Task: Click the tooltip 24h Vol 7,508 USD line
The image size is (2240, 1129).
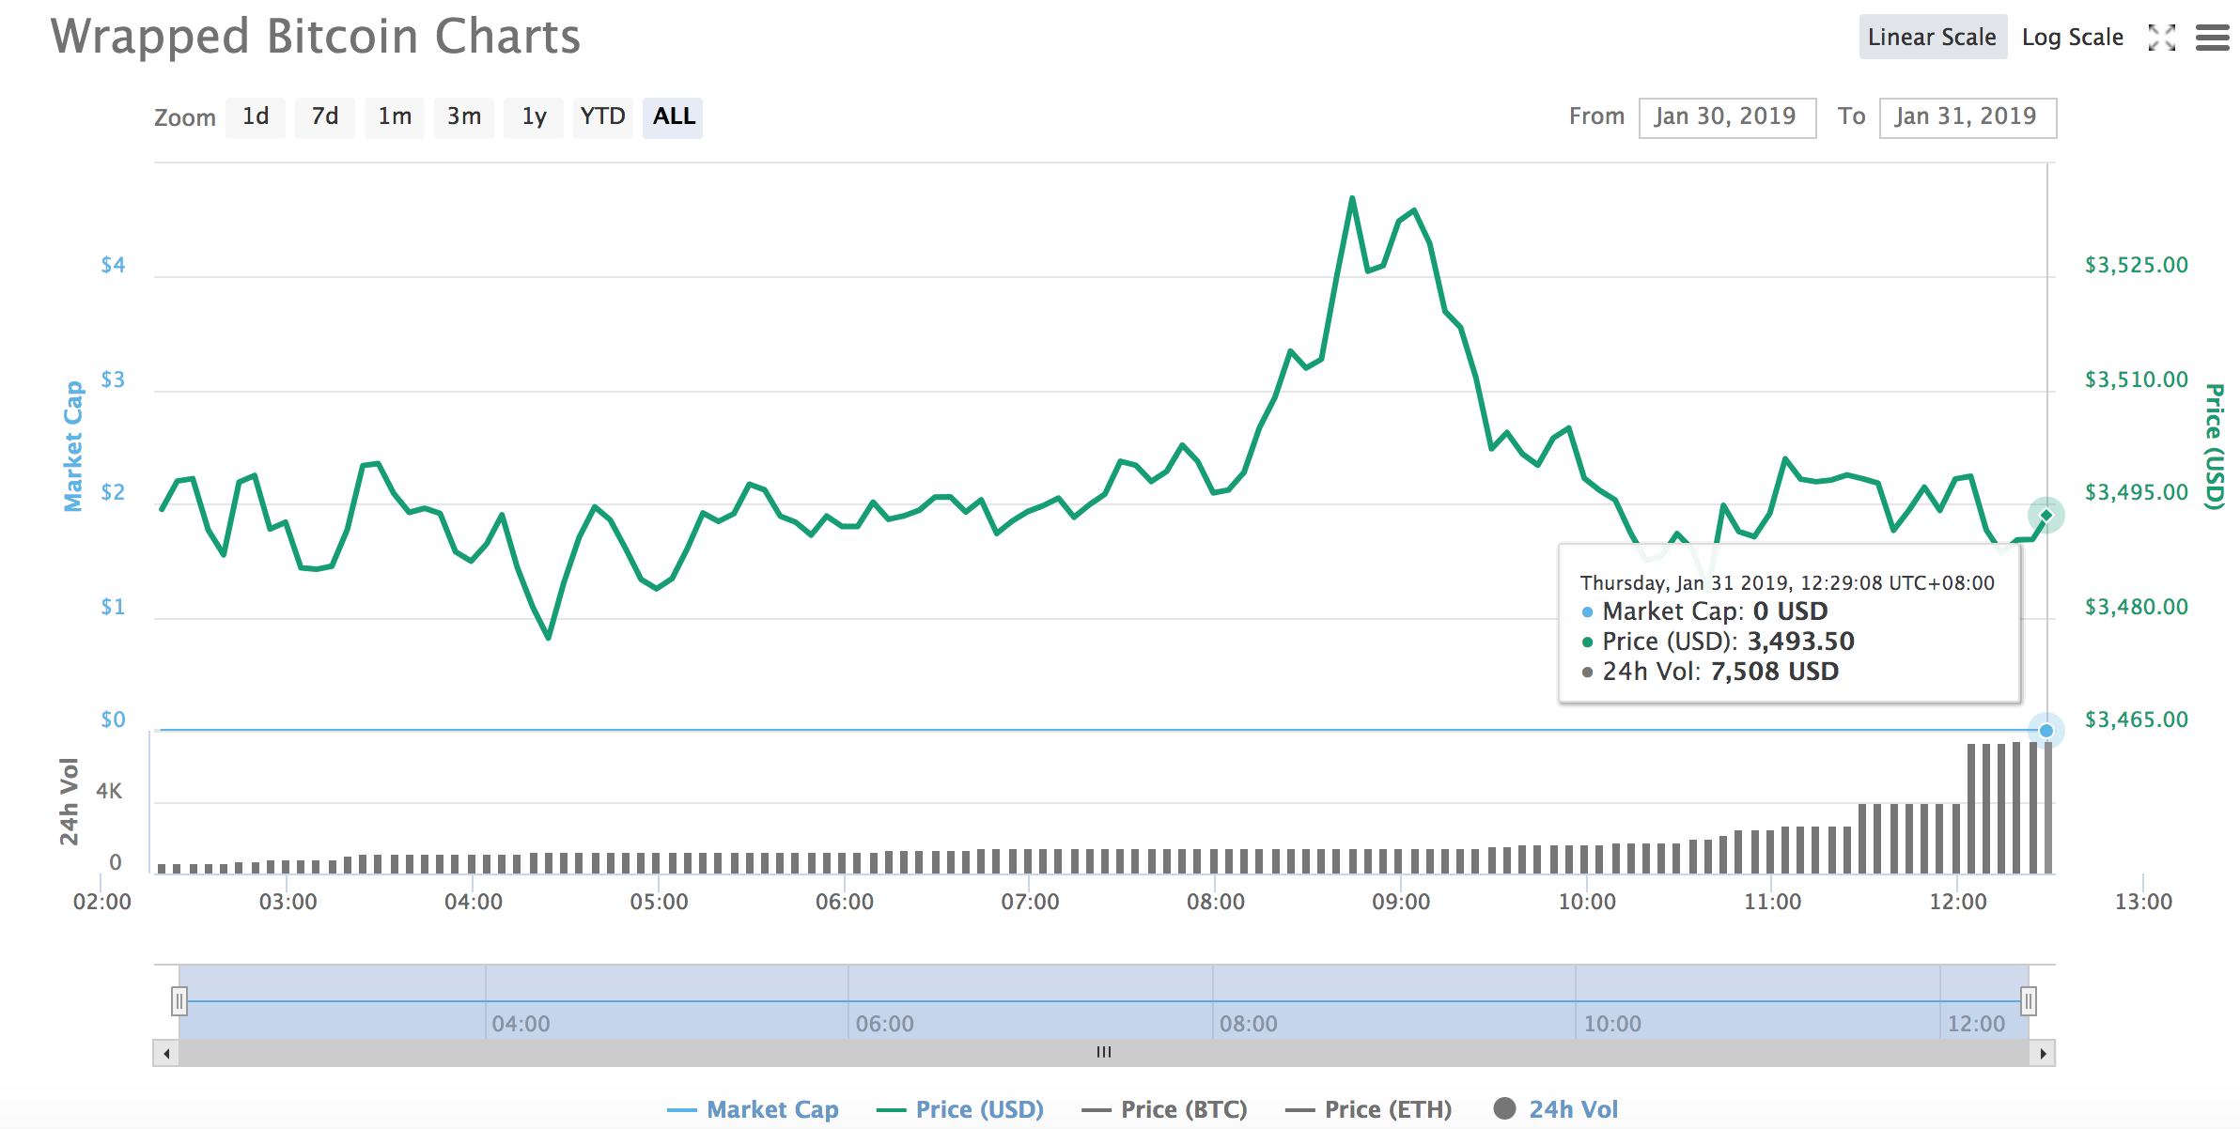Action: [1711, 673]
